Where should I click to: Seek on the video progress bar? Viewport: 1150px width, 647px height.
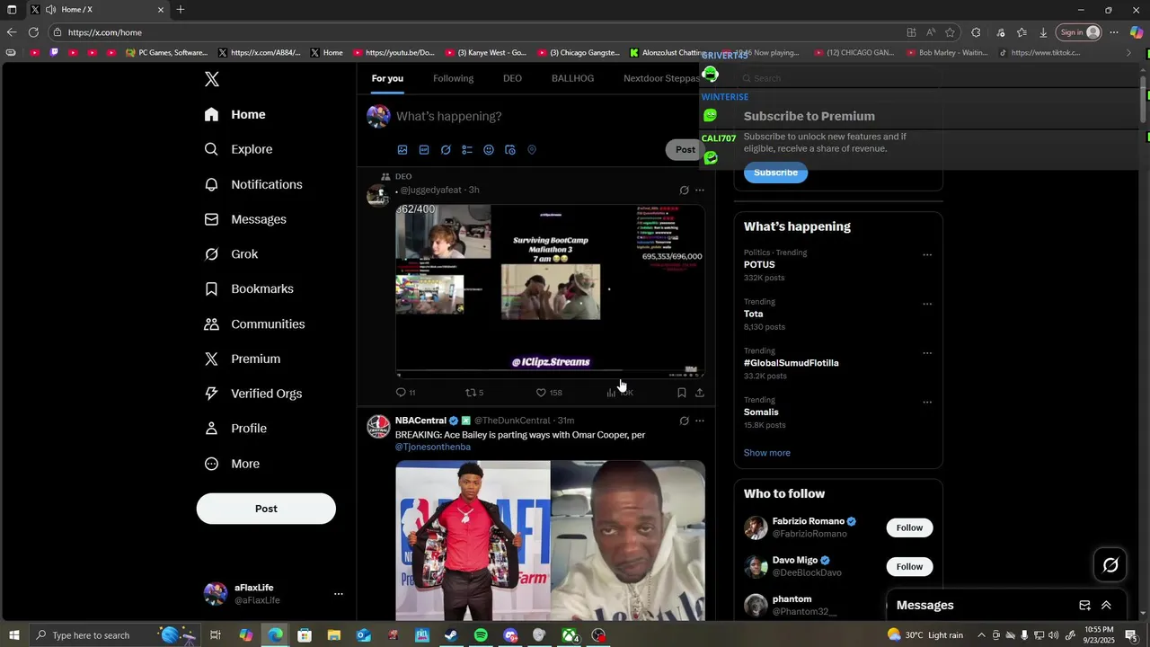pyautogui.click(x=550, y=371)
